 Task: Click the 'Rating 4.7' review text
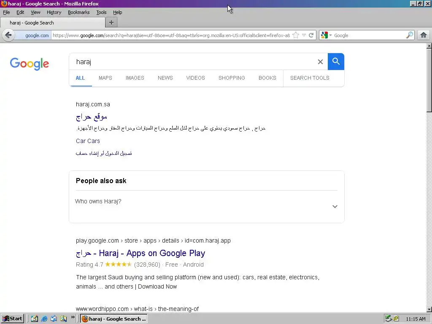[x=89, y=265]
